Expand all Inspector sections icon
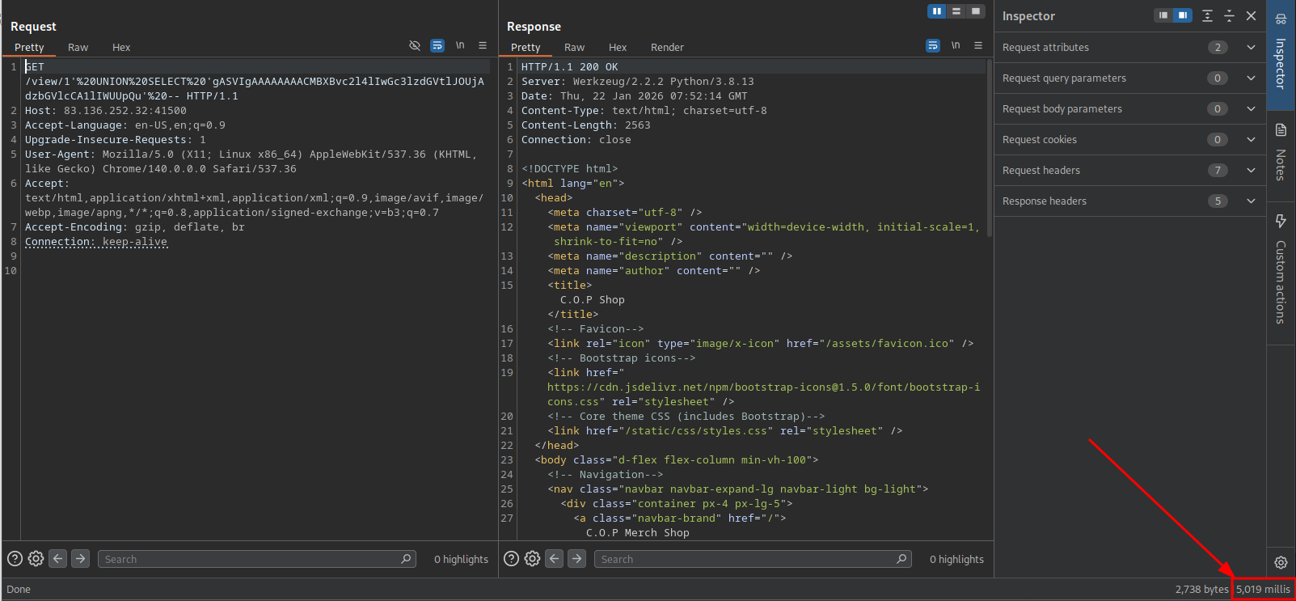This screenshot has height=601, width=1296. click(1207, 15)
